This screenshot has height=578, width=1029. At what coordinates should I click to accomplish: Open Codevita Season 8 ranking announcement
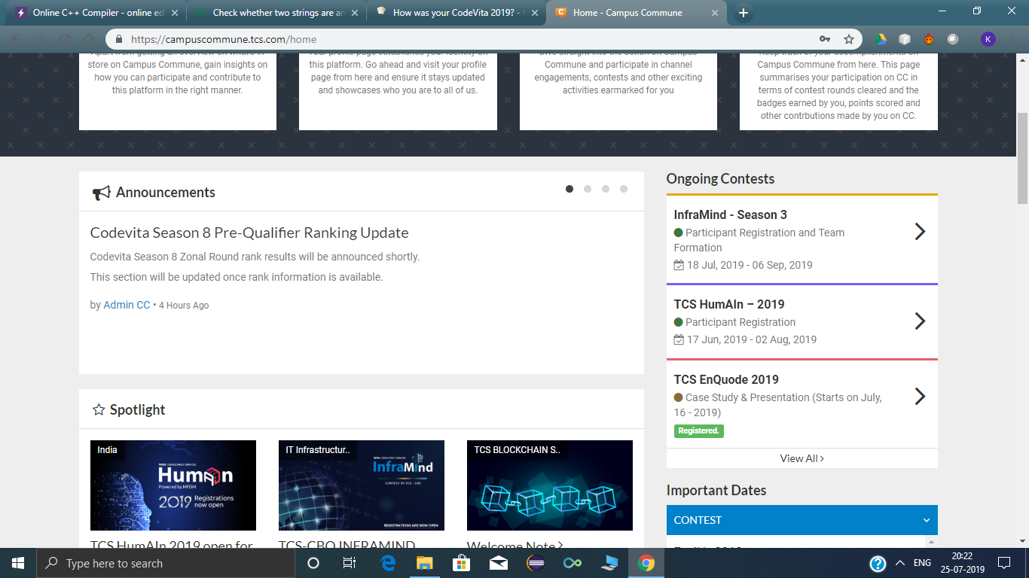(x=249, y=233)
